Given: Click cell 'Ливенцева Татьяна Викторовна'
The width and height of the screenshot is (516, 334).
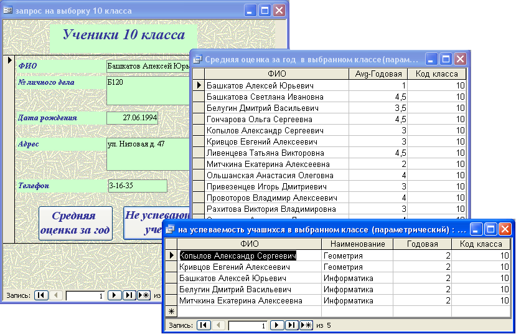Looking at the screenshot, I should click(276, 153).
